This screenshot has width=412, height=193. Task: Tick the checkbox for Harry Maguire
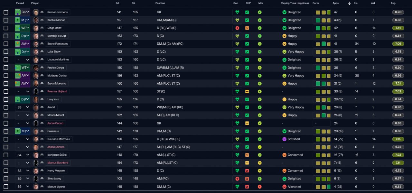[x=6, y=171]
